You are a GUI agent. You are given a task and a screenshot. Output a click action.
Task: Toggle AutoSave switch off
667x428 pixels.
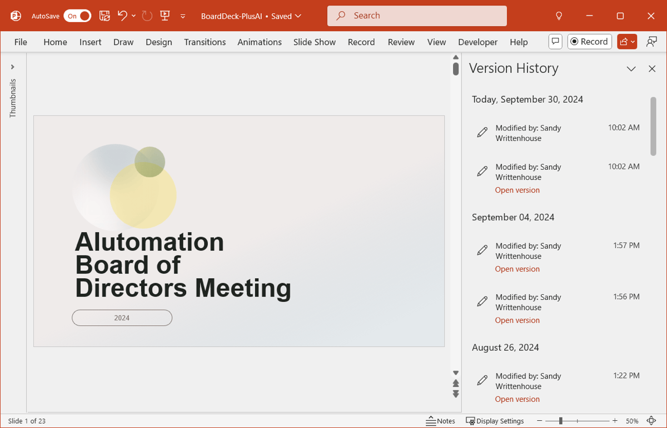[x=77, y=16]
